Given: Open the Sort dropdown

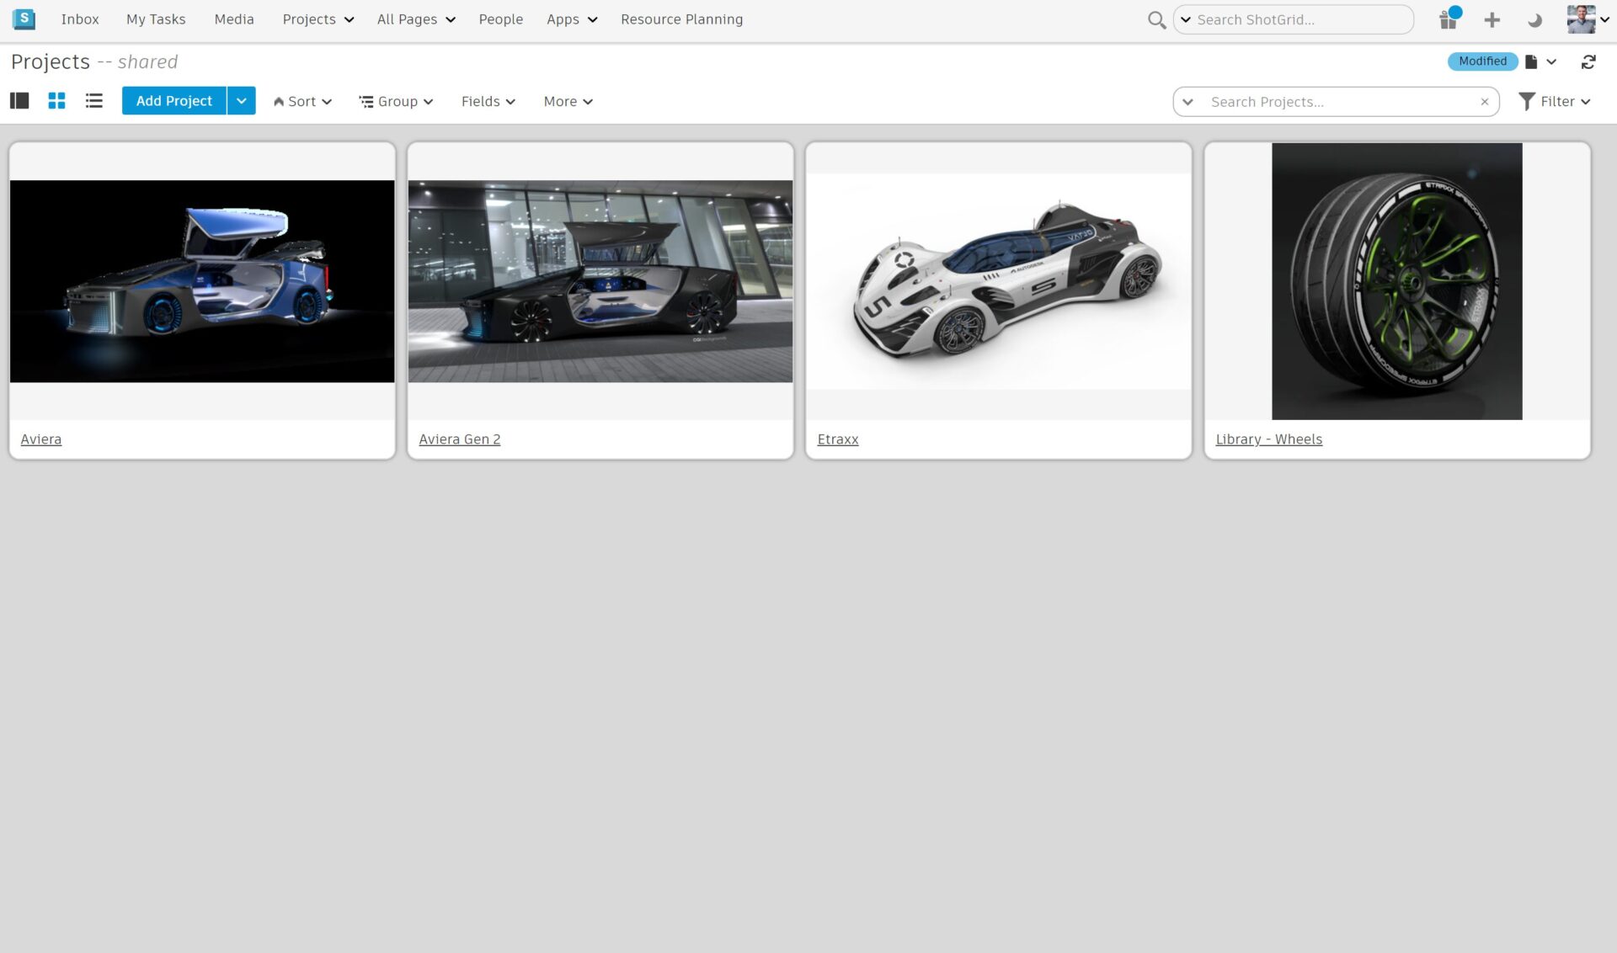Looking at the screenshot, I should 302,101.
